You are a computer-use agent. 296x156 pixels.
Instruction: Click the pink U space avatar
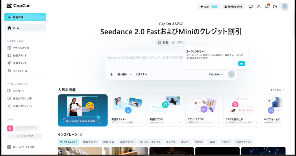[10, 129]
